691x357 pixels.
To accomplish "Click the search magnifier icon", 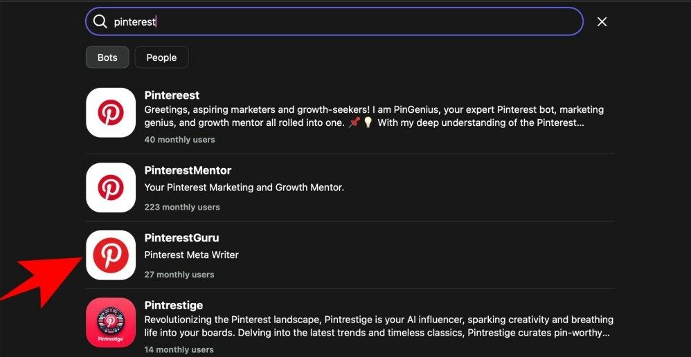I will [x=100, y=21].
